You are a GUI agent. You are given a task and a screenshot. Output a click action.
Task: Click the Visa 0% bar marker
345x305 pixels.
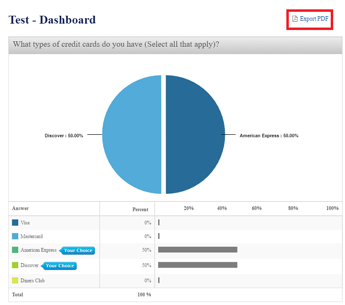tap(159, 222)
